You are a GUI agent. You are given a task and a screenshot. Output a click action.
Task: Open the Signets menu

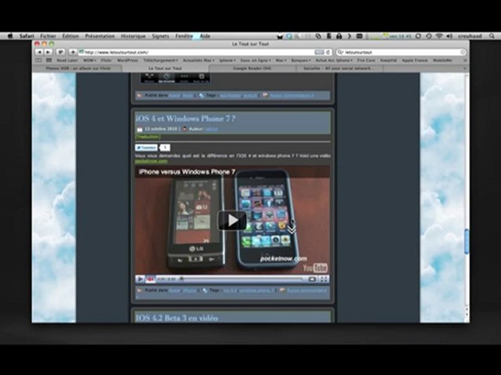point(160,36)
